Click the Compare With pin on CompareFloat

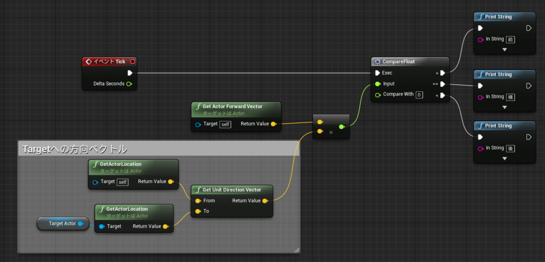point(377,95)
